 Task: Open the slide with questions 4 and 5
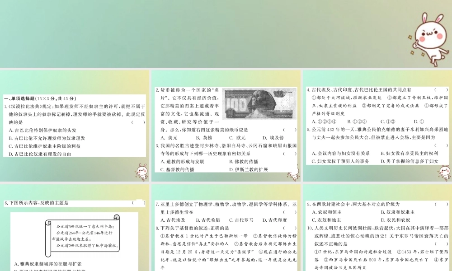point(377,126)
